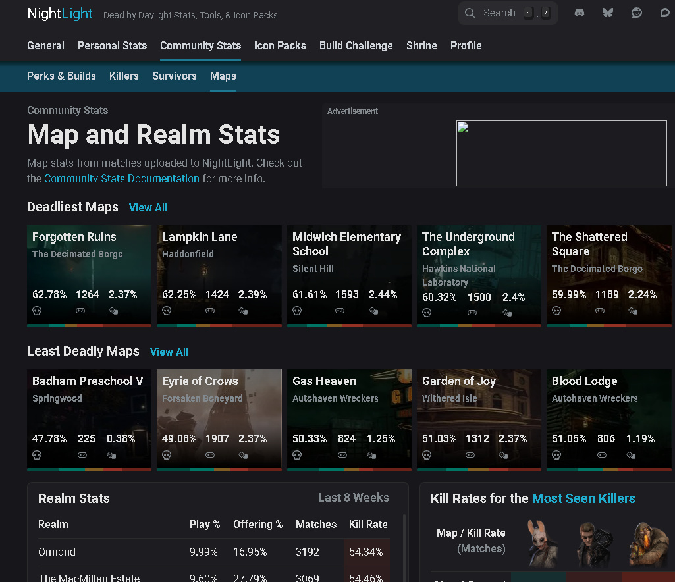
Task: Click skull icon on Gas Heaven card
Action: point(297,455)
